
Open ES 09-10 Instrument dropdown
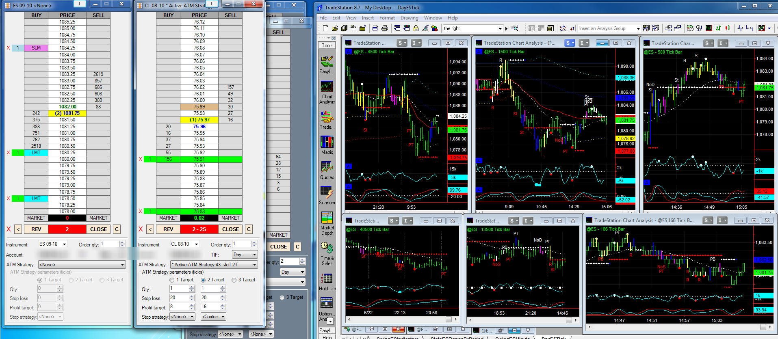tap(64, 244)
